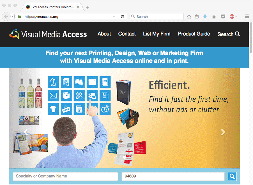This screenshot has width=253, height=185.
Task: Advance to the next carousel slide
Action: [223, 132]
